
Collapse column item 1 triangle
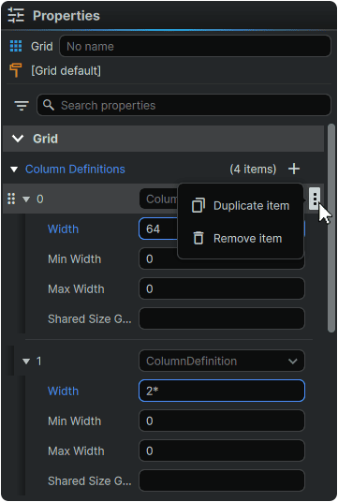click(26, 362)
